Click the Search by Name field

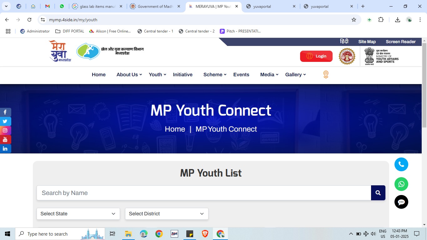pyautogui.click(x=204, y=193)
